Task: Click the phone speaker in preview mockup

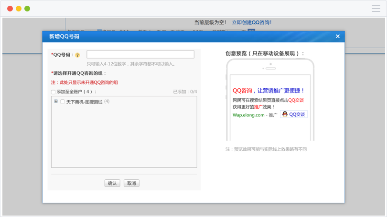Action: coord(270,68)
